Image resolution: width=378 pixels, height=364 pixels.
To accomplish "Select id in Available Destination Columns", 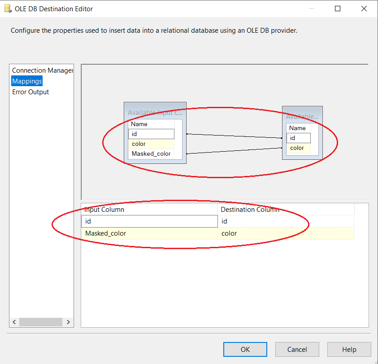I will [x=298, y=138].
